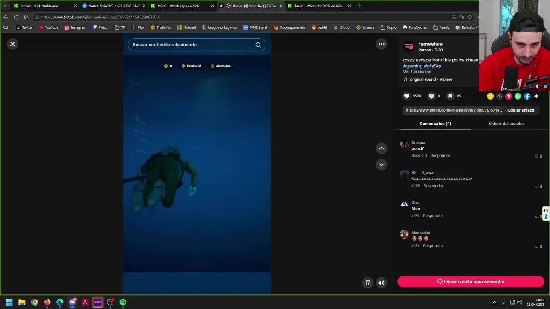This screenshot has width=550, height=309.
Task: Switch to 'Train9 - Watch the VOD on Kick' tab
Action: [319, 6]
